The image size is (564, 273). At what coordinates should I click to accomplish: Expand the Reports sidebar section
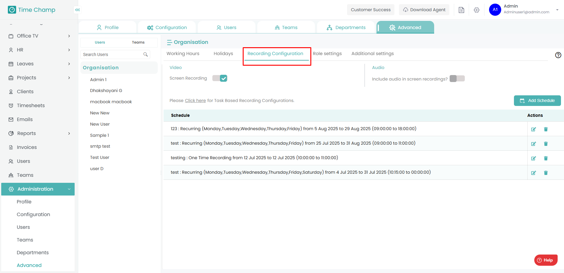tap(69, 133)
